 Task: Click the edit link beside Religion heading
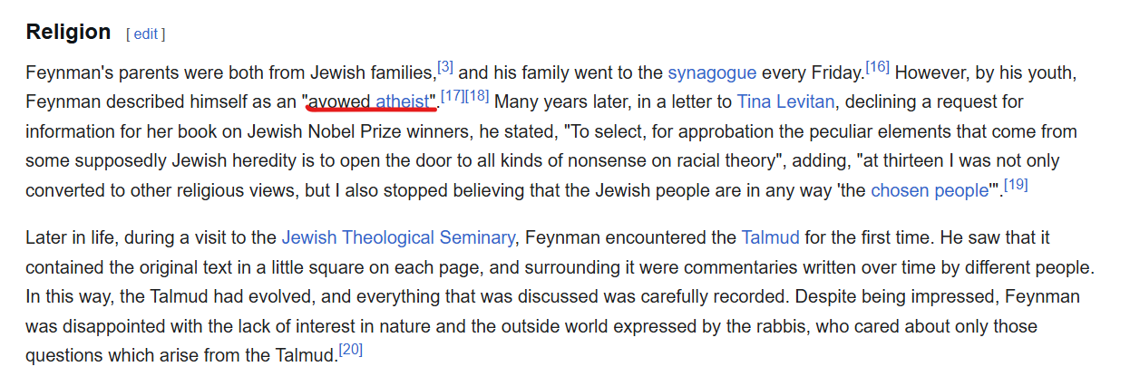click(x=146, y=34)
